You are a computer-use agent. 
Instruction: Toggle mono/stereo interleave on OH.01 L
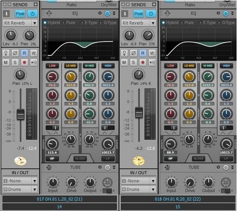6,53
